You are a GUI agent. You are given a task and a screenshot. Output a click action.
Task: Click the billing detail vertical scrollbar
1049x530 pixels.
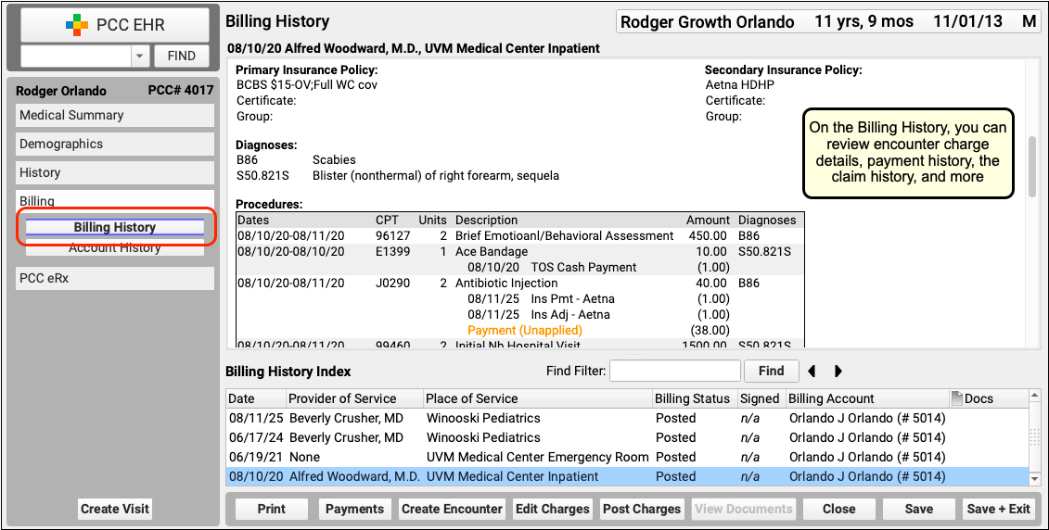(1033, 167)
